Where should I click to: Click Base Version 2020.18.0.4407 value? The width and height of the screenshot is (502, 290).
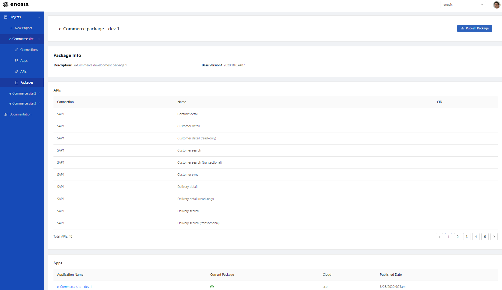[234, 65]
